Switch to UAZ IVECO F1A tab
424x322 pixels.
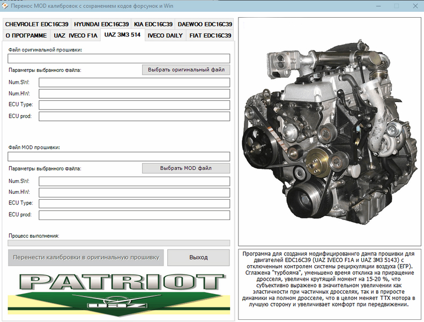[x=76, y=36]
